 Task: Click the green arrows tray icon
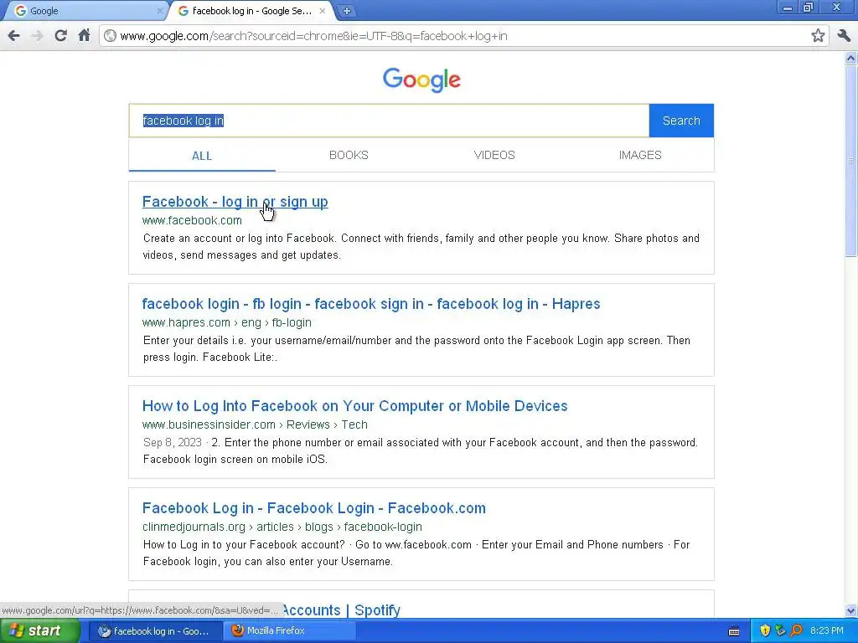780,630
